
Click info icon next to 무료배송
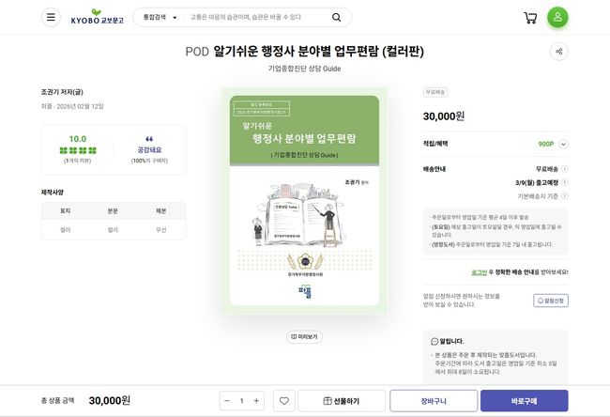point(564,169)
